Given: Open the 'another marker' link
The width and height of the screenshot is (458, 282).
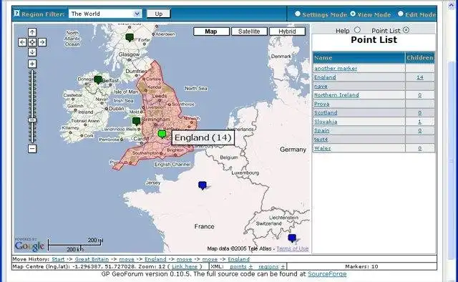Looking at the screenshot, I should pos(336,69).
